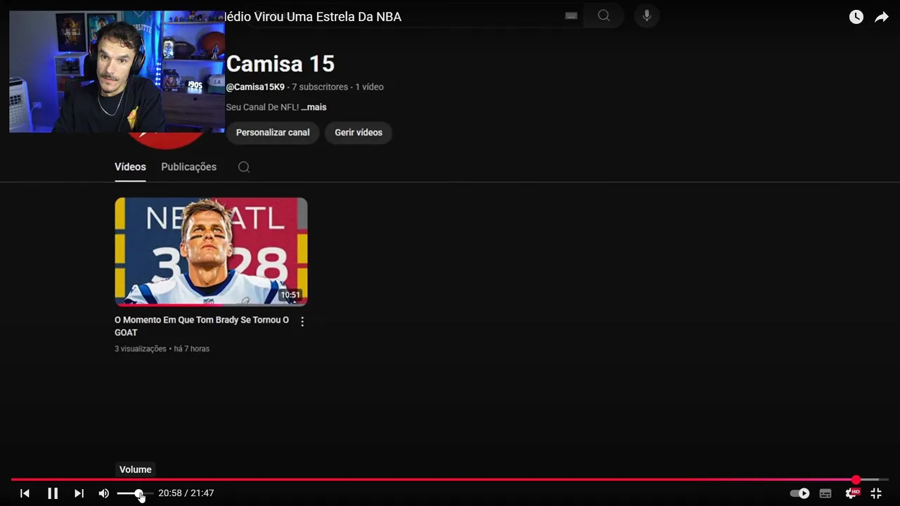Screen dimensions: 900x506
Task: Skip to the next video
Action: click(79, 493)
